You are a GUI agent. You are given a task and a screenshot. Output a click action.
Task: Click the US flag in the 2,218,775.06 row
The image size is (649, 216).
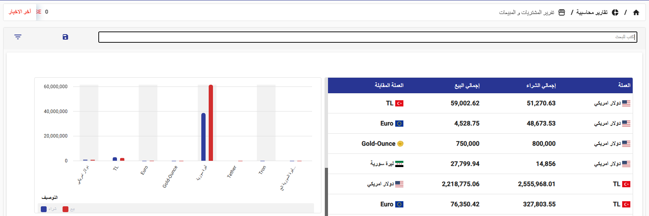click(x=399, y=184)
